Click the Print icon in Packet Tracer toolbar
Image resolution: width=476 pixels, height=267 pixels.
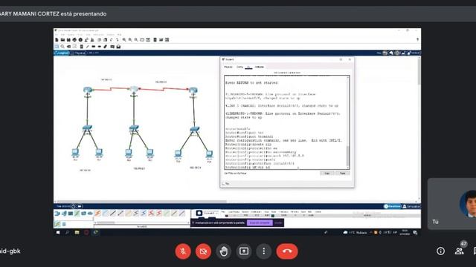coord(74,39)
